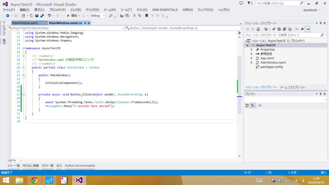
Task: Click the Find in Files toolbar icon
Action: click(111, 16)
